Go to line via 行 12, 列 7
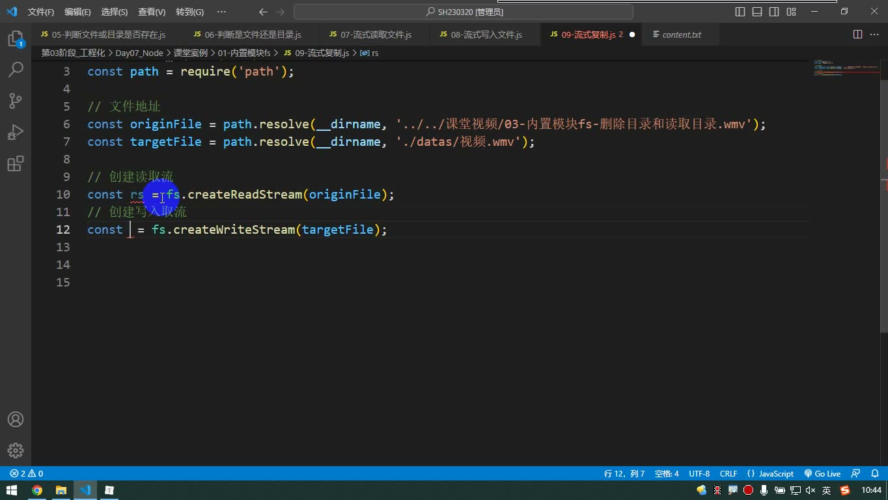 coord(624,473)
